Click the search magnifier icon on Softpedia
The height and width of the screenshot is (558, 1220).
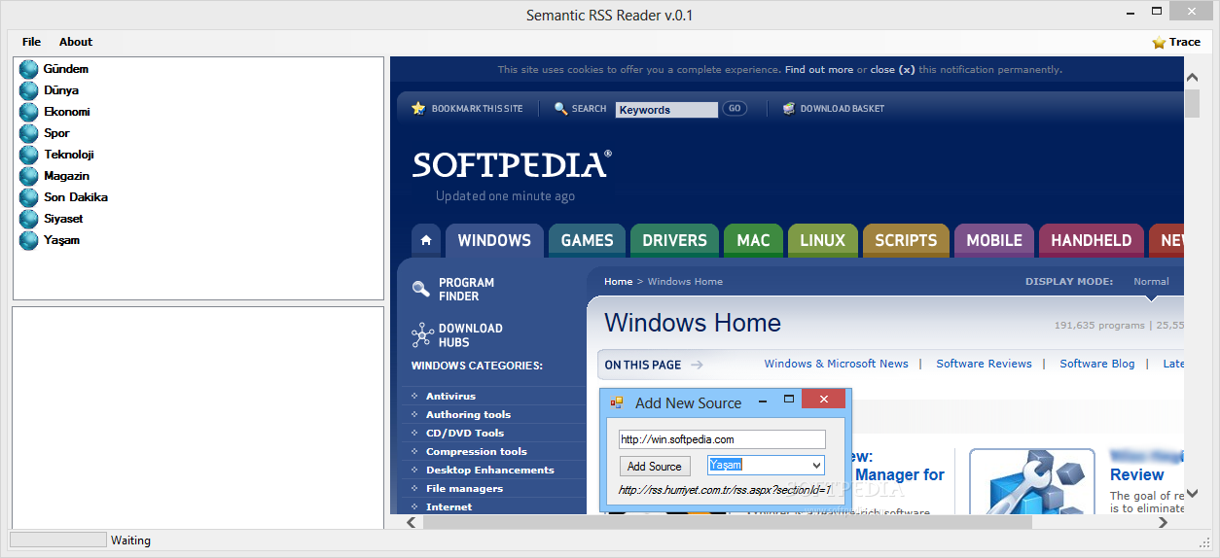pos(561,109)
